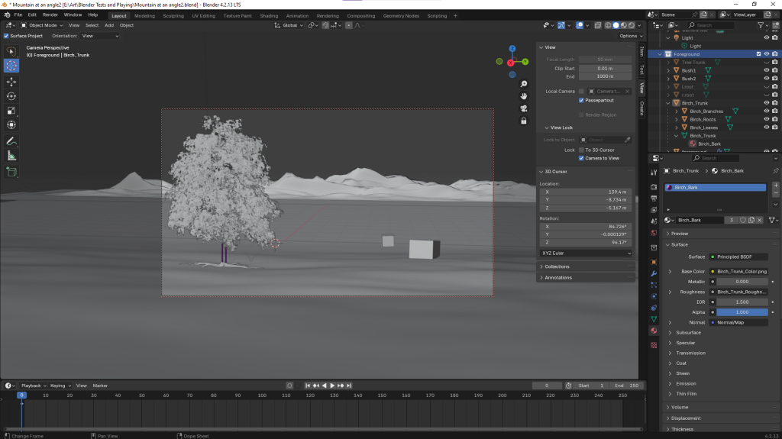Viewport: 782px width, 439px height.
Task: Open the Global transform orientation dropdown
Action: [x=289, y=25]
